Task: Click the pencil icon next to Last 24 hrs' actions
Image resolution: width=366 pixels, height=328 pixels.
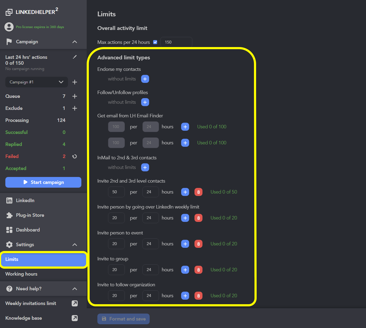Action: [75, 57]
